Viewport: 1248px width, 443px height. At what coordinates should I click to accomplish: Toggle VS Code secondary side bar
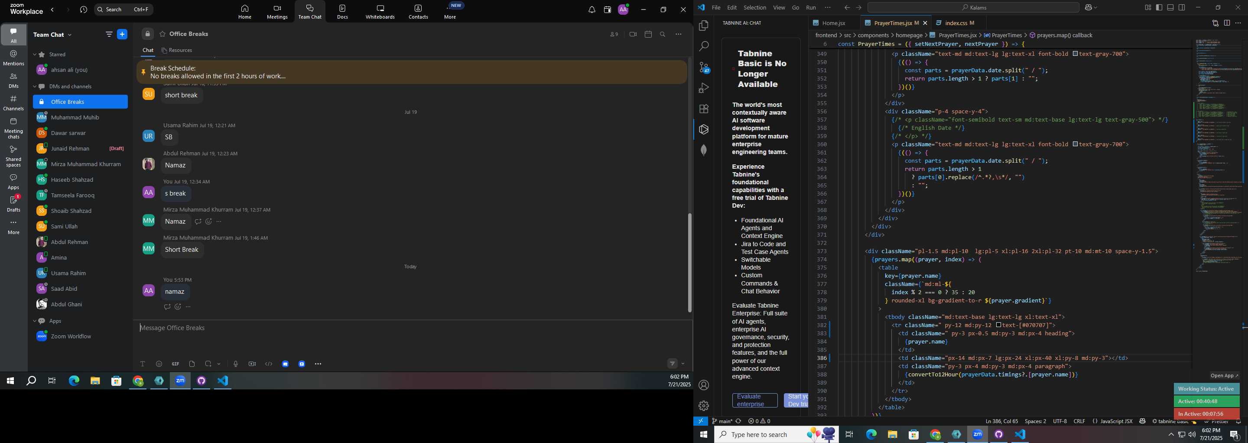point(1182,7)
